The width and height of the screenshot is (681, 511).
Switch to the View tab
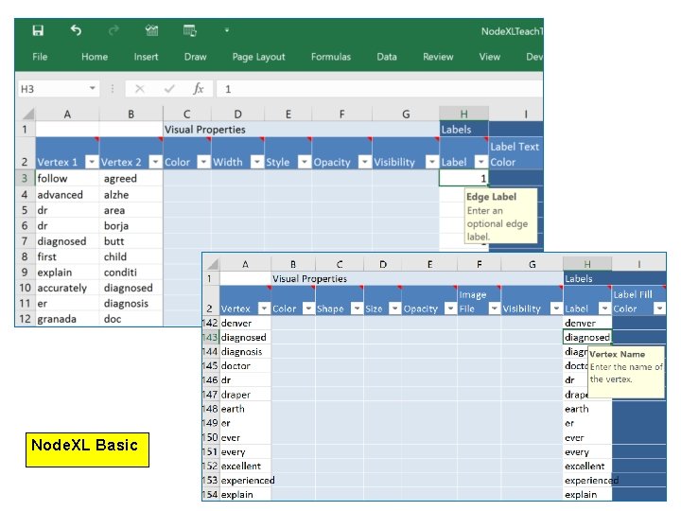[x=490, y=57]
